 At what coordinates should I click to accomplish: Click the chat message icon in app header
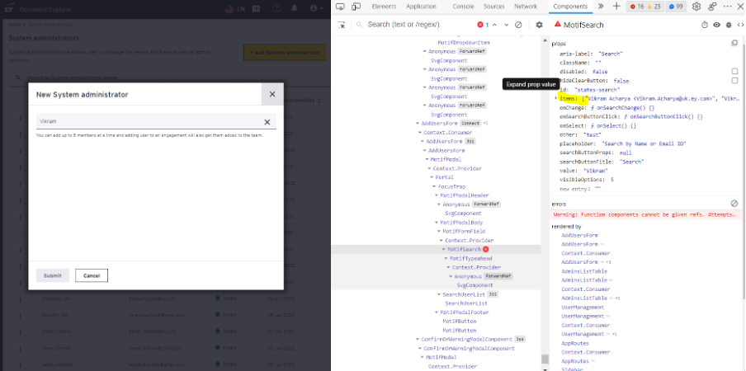[257, 8]
